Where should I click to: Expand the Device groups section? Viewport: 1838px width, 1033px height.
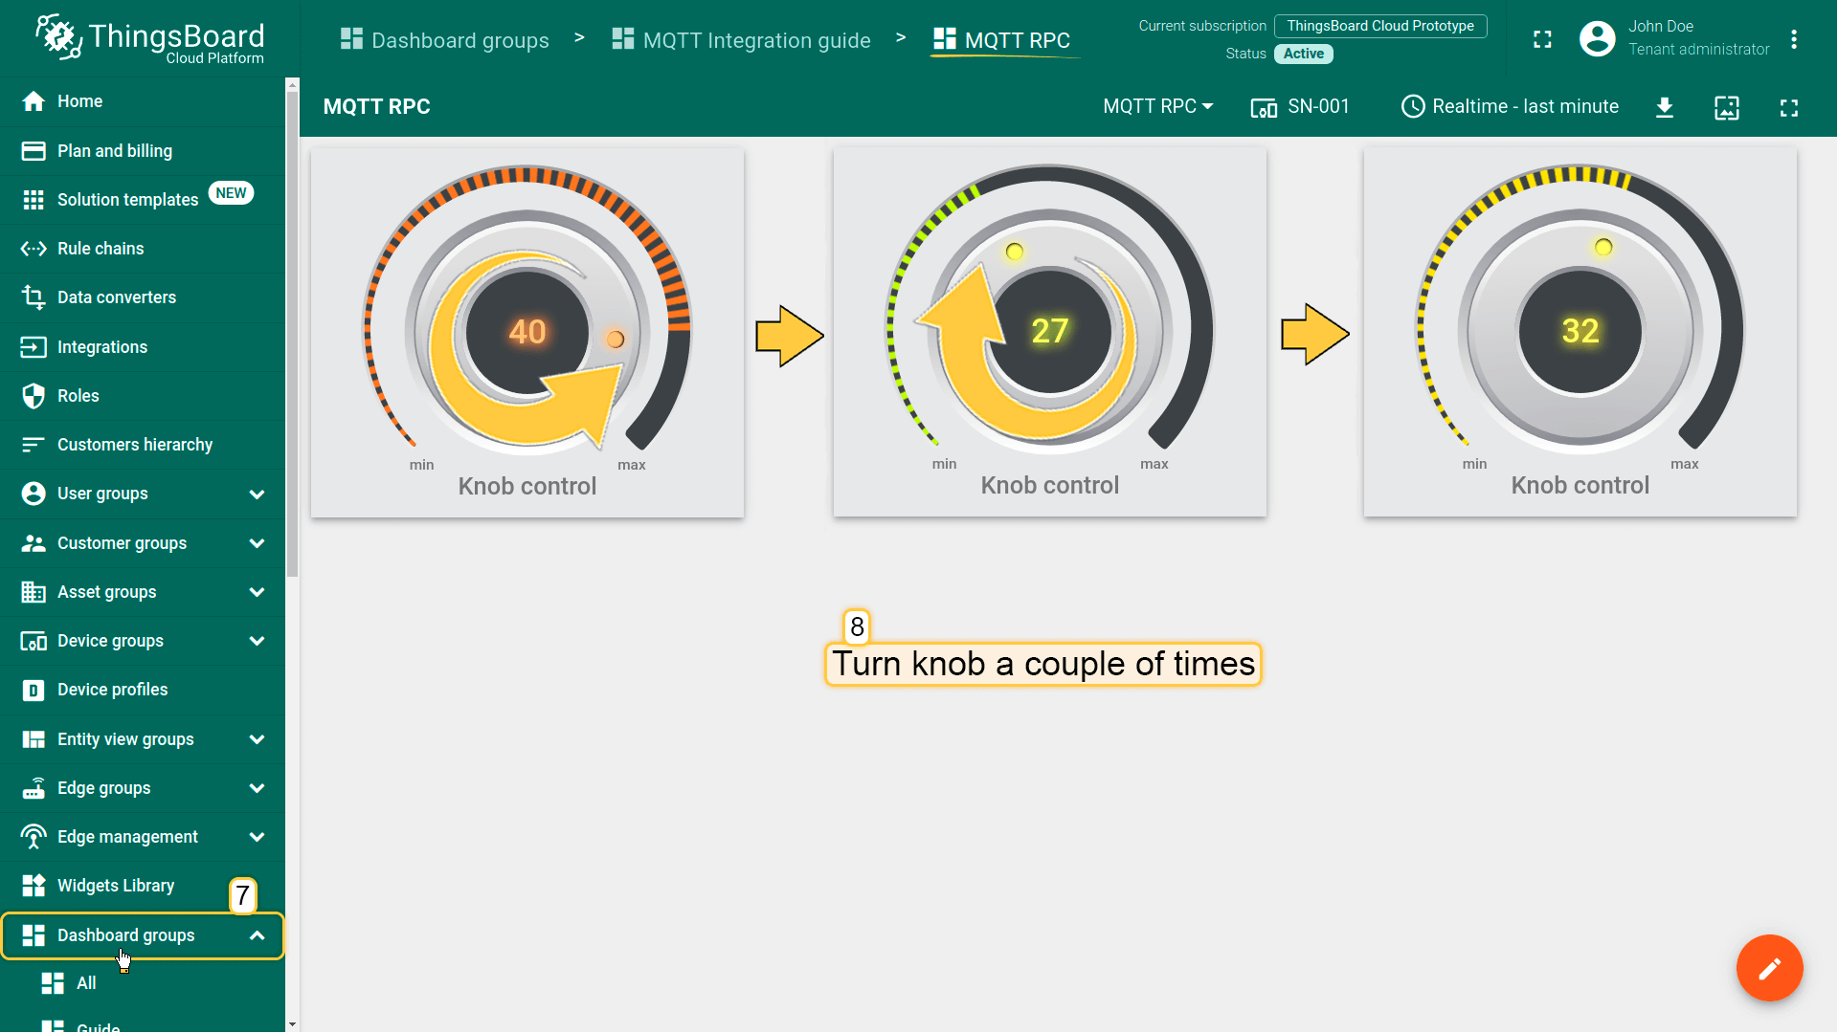coord(257,641)
